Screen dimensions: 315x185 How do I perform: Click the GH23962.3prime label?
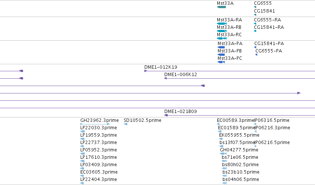(100, 120)
